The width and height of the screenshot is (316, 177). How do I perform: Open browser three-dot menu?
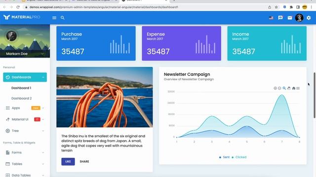[312, 7]
